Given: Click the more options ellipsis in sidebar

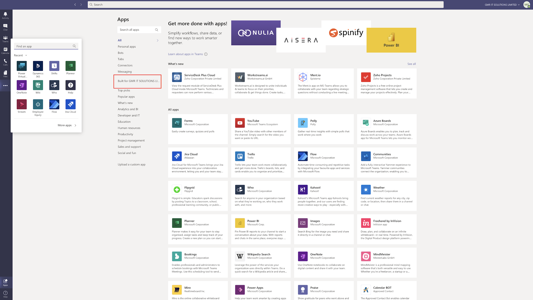Looking at the screenshot, I should (x=5, y=86).
